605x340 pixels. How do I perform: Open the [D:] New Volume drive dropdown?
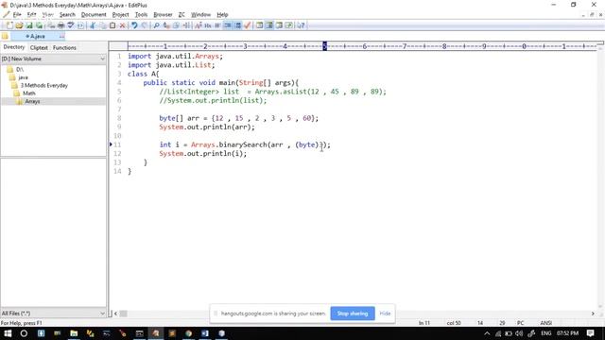(102, 59)
